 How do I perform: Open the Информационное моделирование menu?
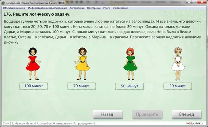point(47,8)
